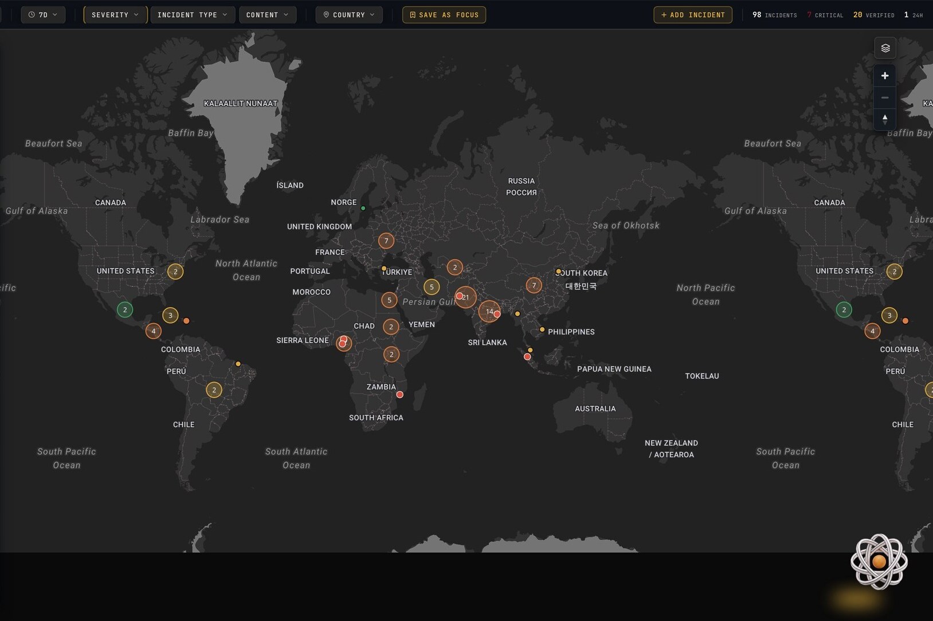Click the yellow dot beside Türkiye label
933x621 pixels.
tap(384, 268)
